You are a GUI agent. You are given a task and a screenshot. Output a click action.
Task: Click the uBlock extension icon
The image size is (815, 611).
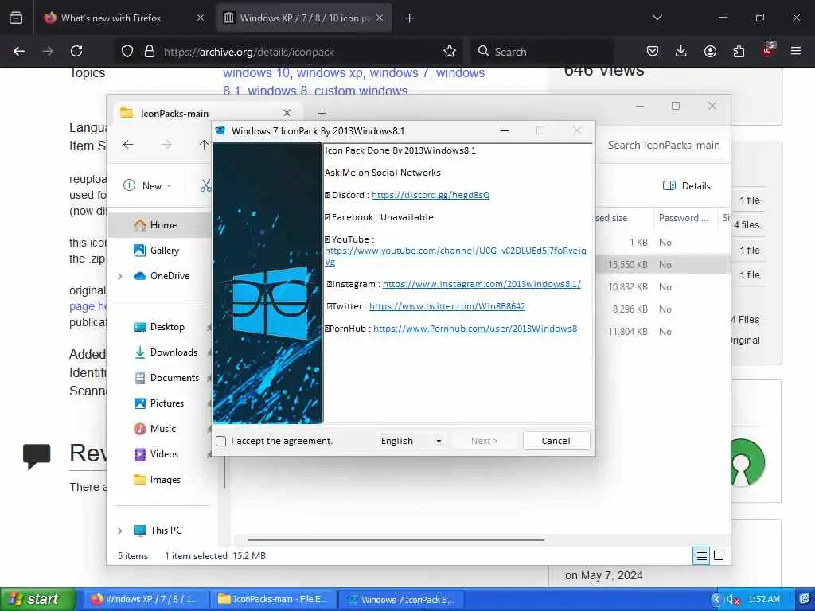pos(768,50)
